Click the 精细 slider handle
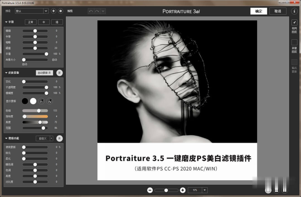The image size is (301, 197). click(x=35, y=31)
